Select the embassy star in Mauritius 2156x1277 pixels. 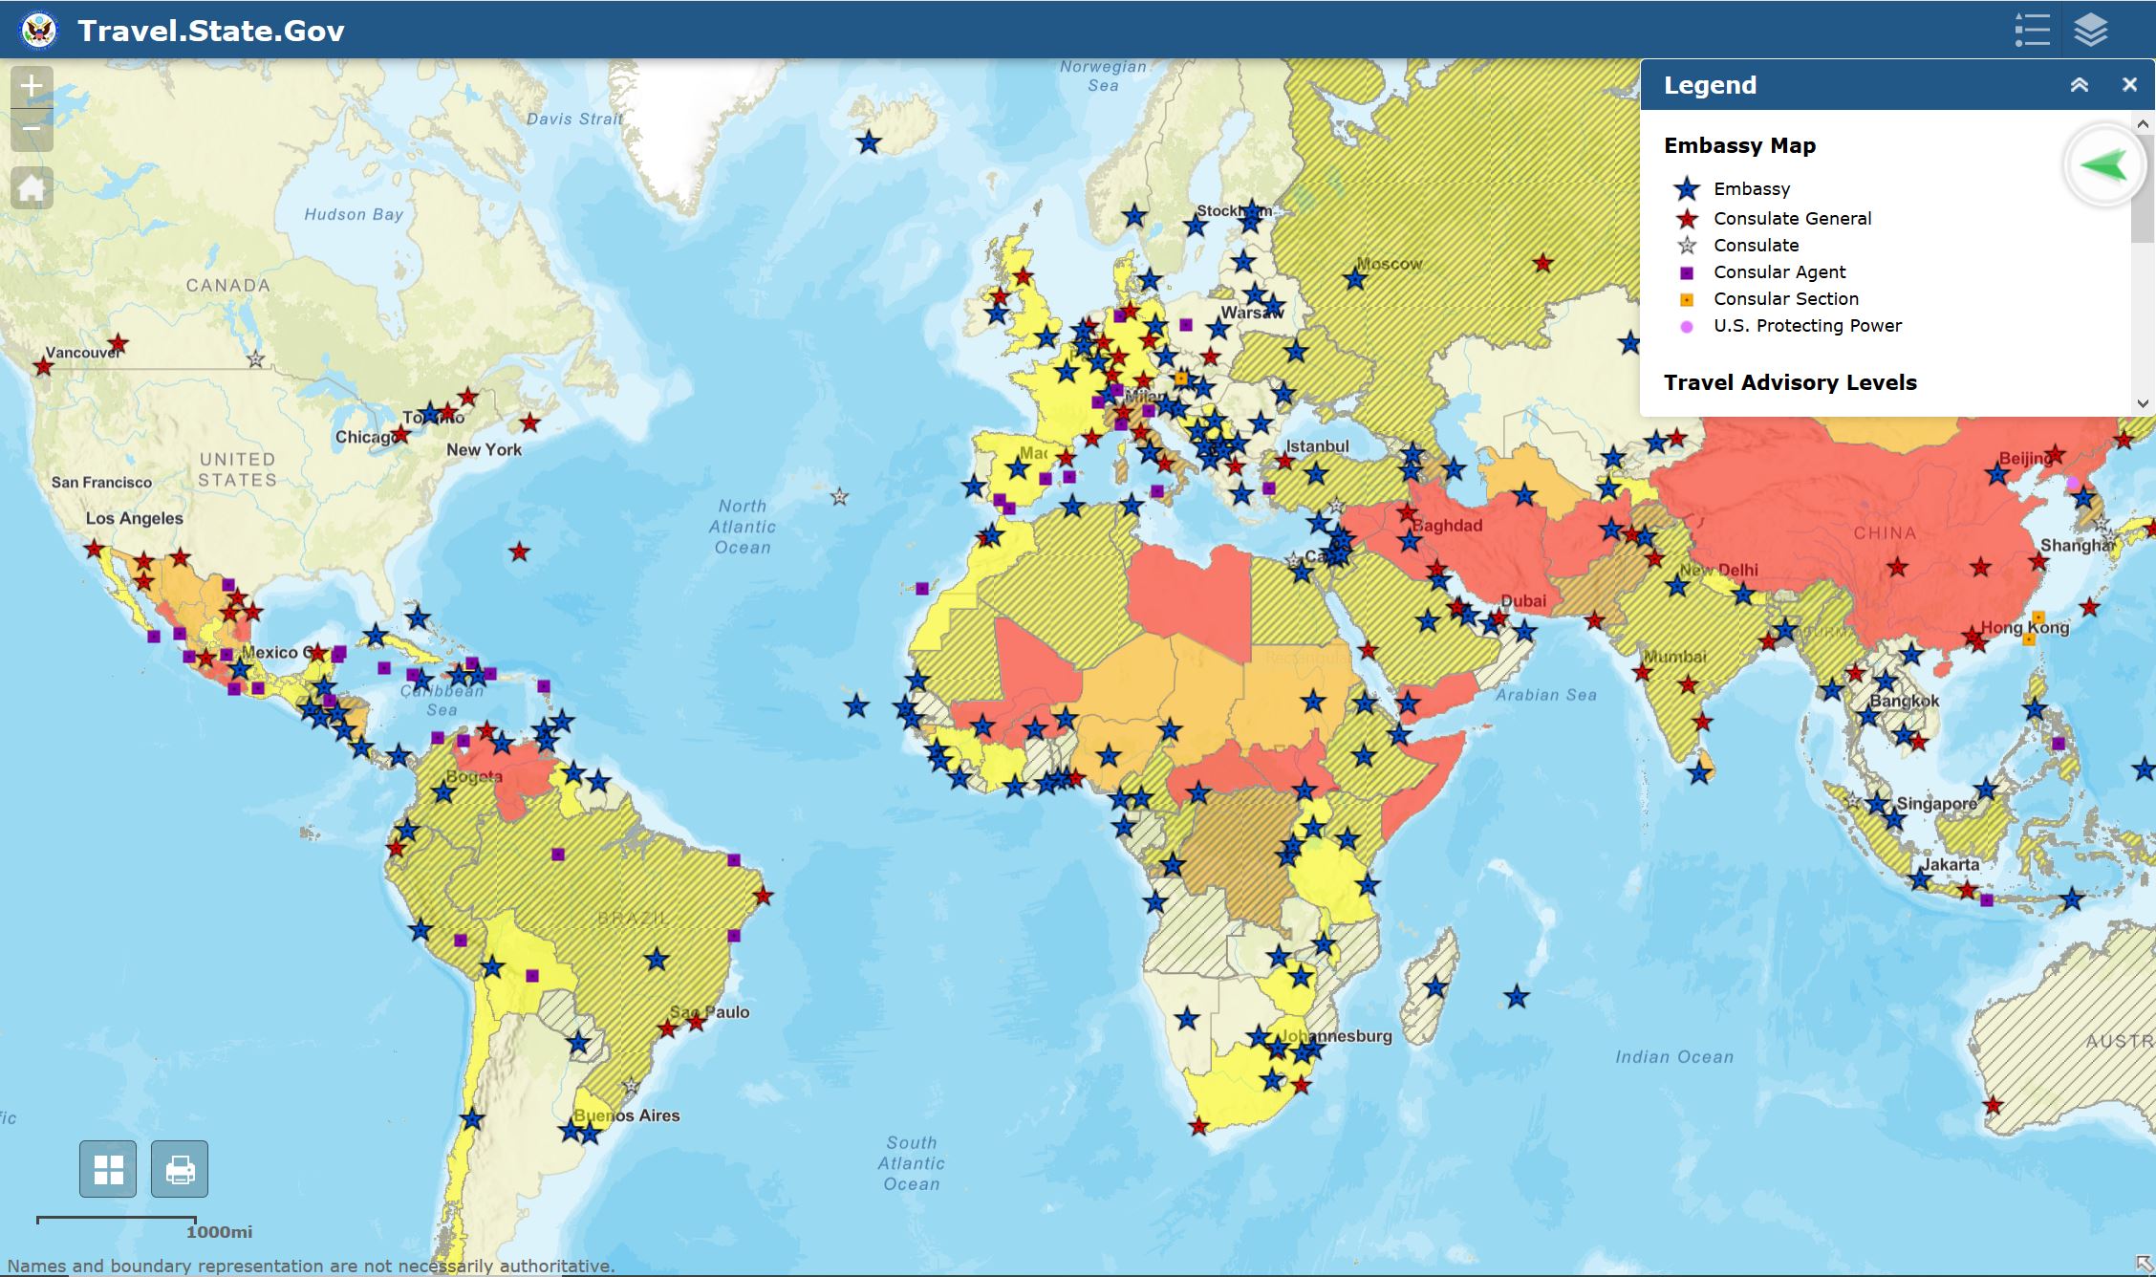point(1517,997)
